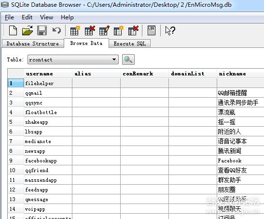
Task: Sort by conRemark column header
Action: [145, 73]
